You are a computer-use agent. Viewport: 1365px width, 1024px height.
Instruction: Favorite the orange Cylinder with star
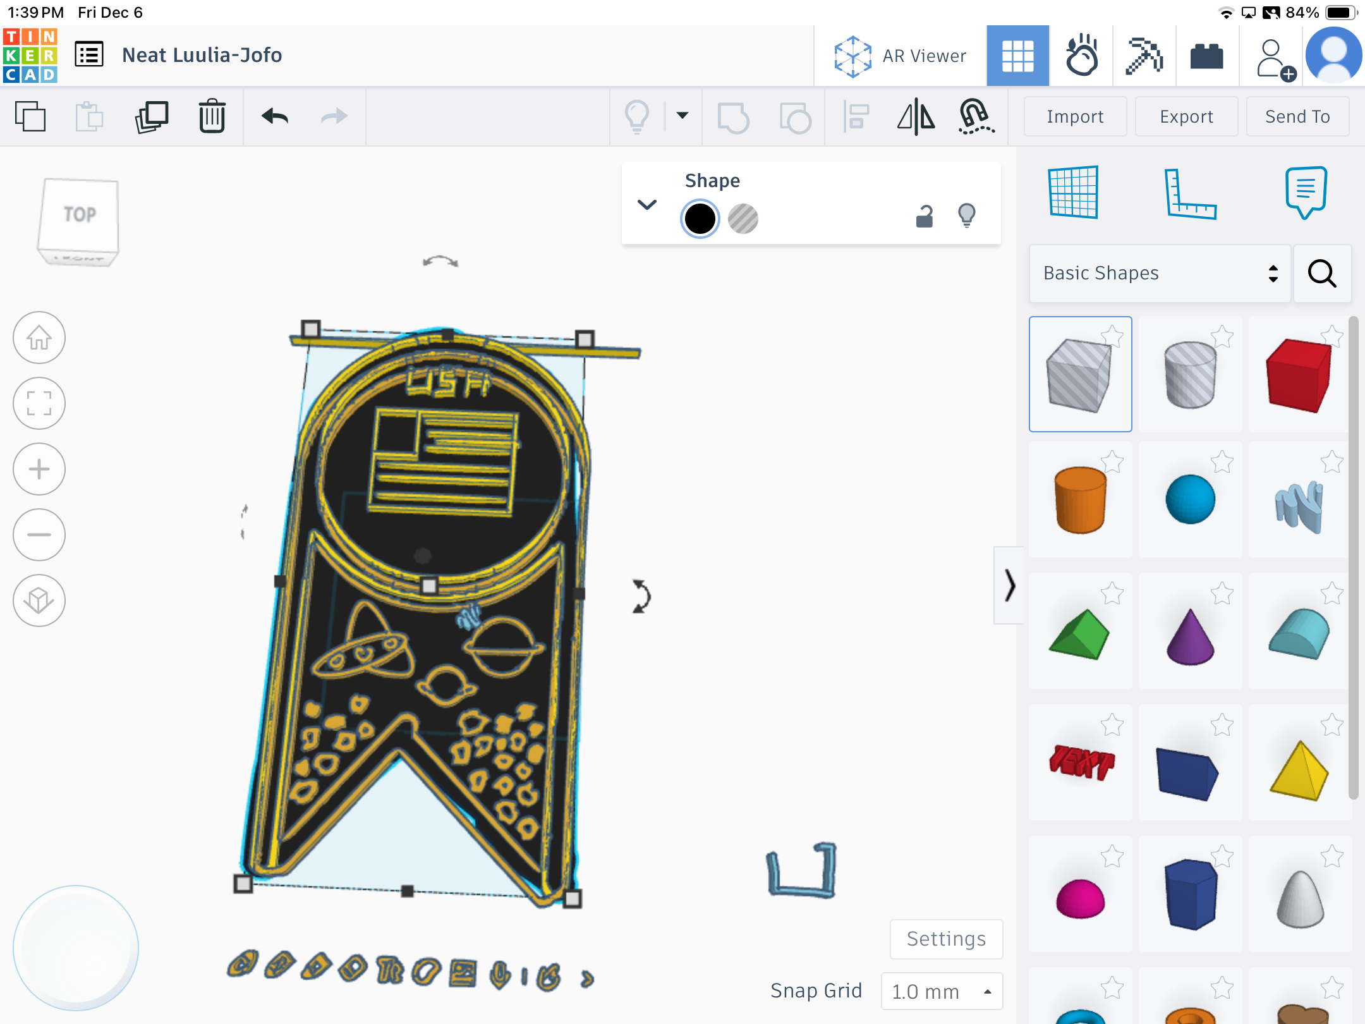pyautogui.click(x=1112, y=463)
